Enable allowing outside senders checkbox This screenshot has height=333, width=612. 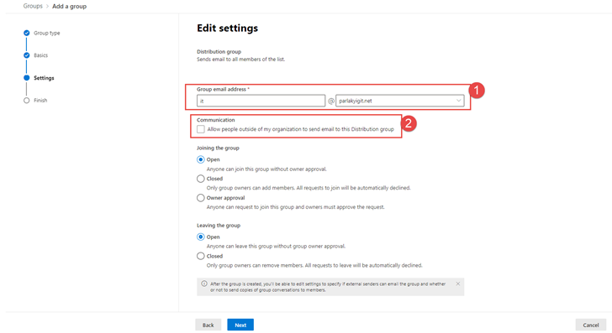201,129
